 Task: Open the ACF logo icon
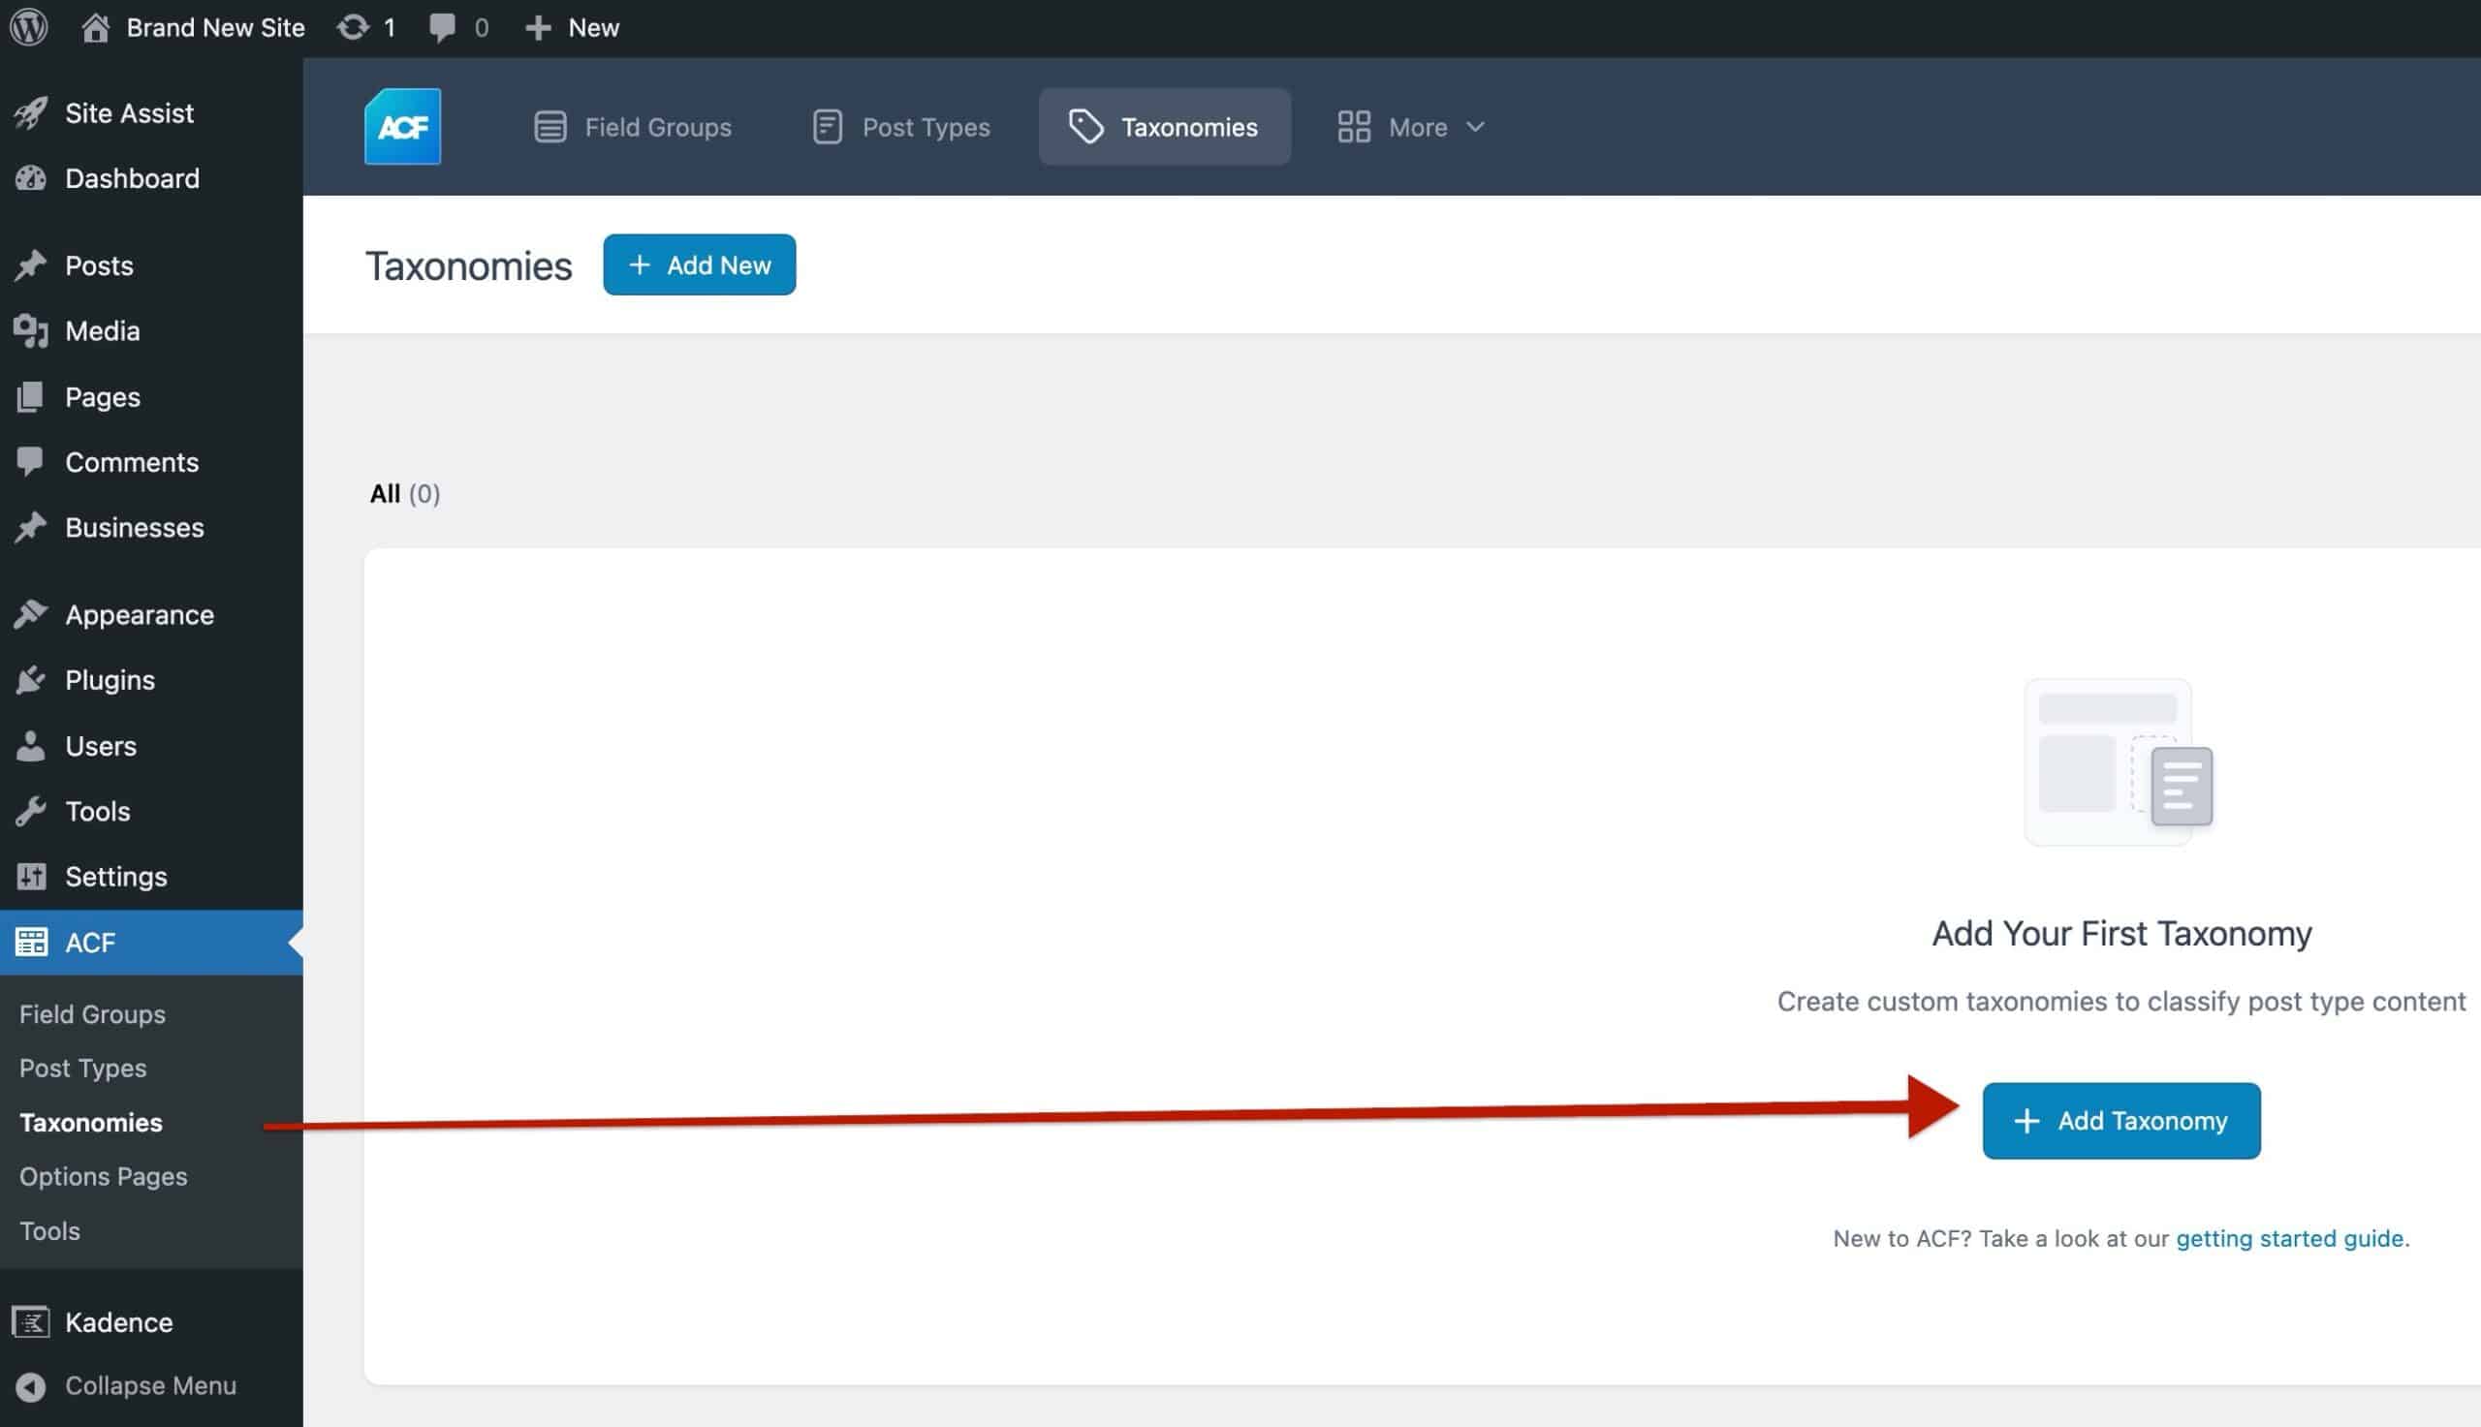pos(403,127)
